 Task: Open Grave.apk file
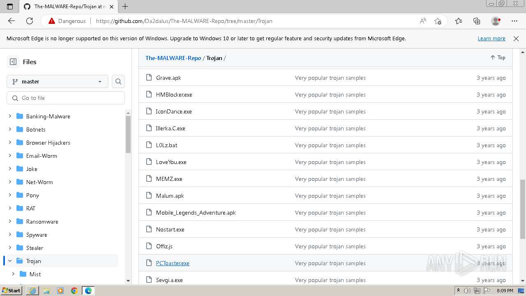168,78
